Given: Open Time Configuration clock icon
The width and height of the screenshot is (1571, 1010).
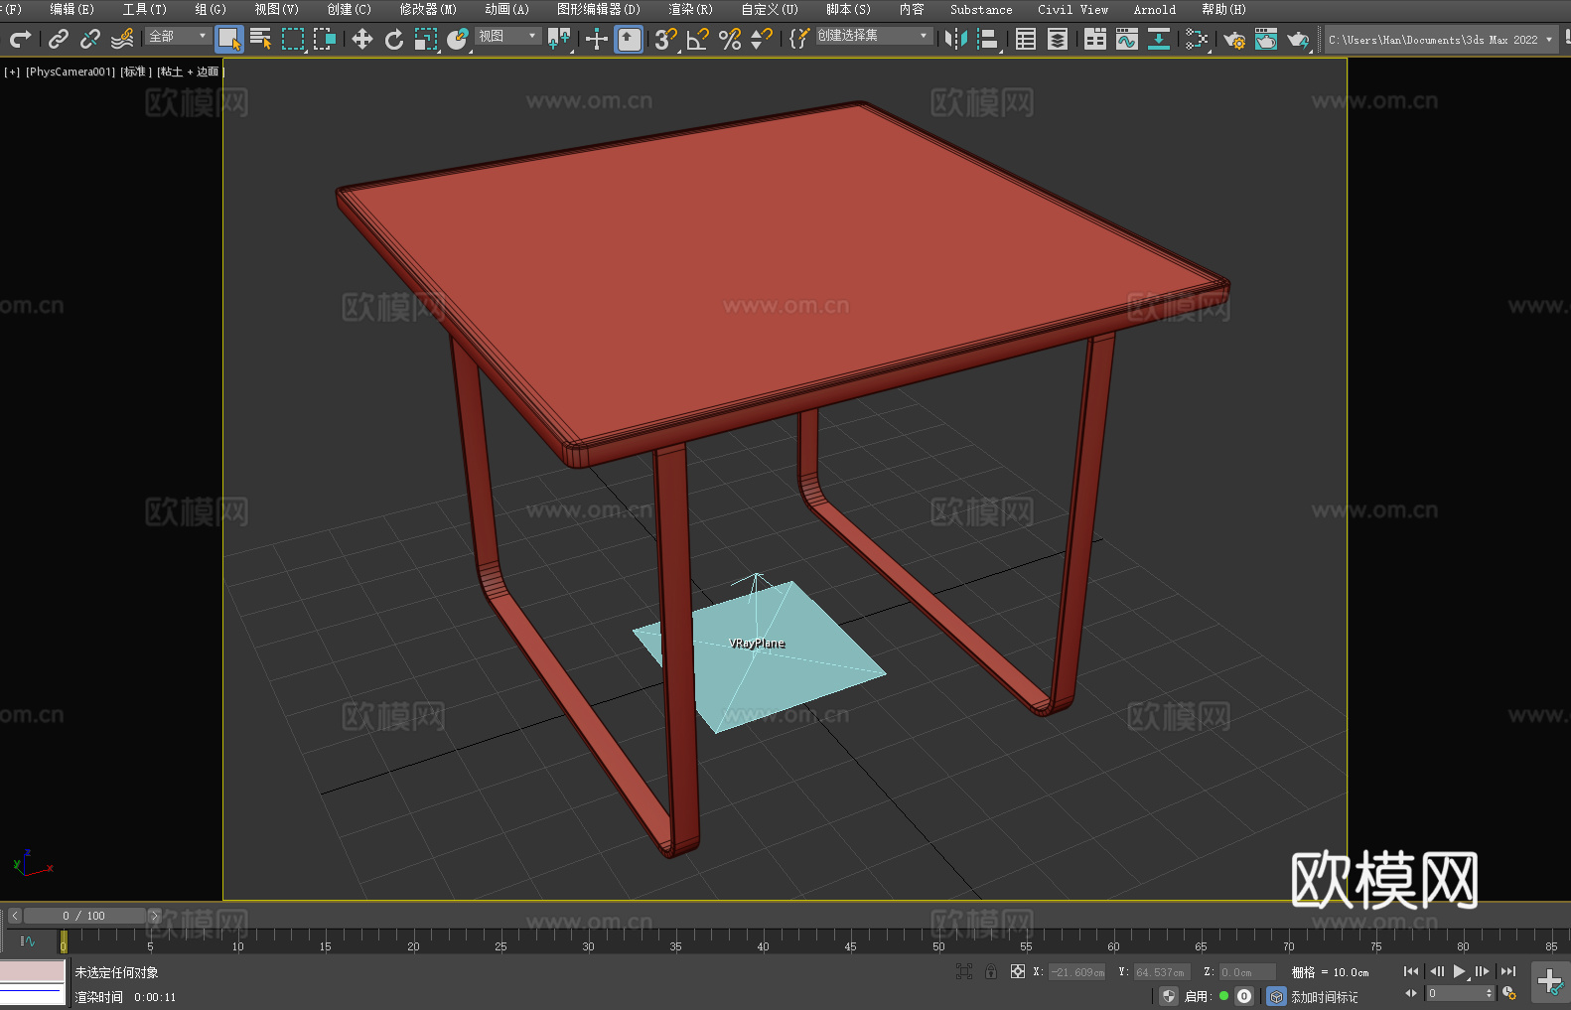Looking at the screenshot, I should click(1509, 993).
